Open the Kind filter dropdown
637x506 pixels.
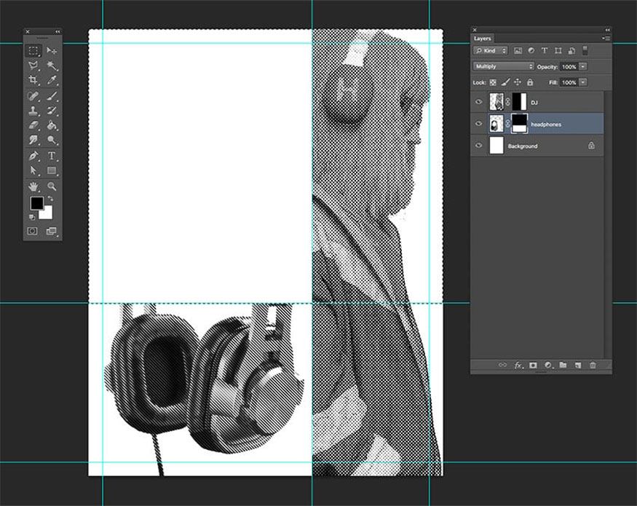click(x=491, y=51)
